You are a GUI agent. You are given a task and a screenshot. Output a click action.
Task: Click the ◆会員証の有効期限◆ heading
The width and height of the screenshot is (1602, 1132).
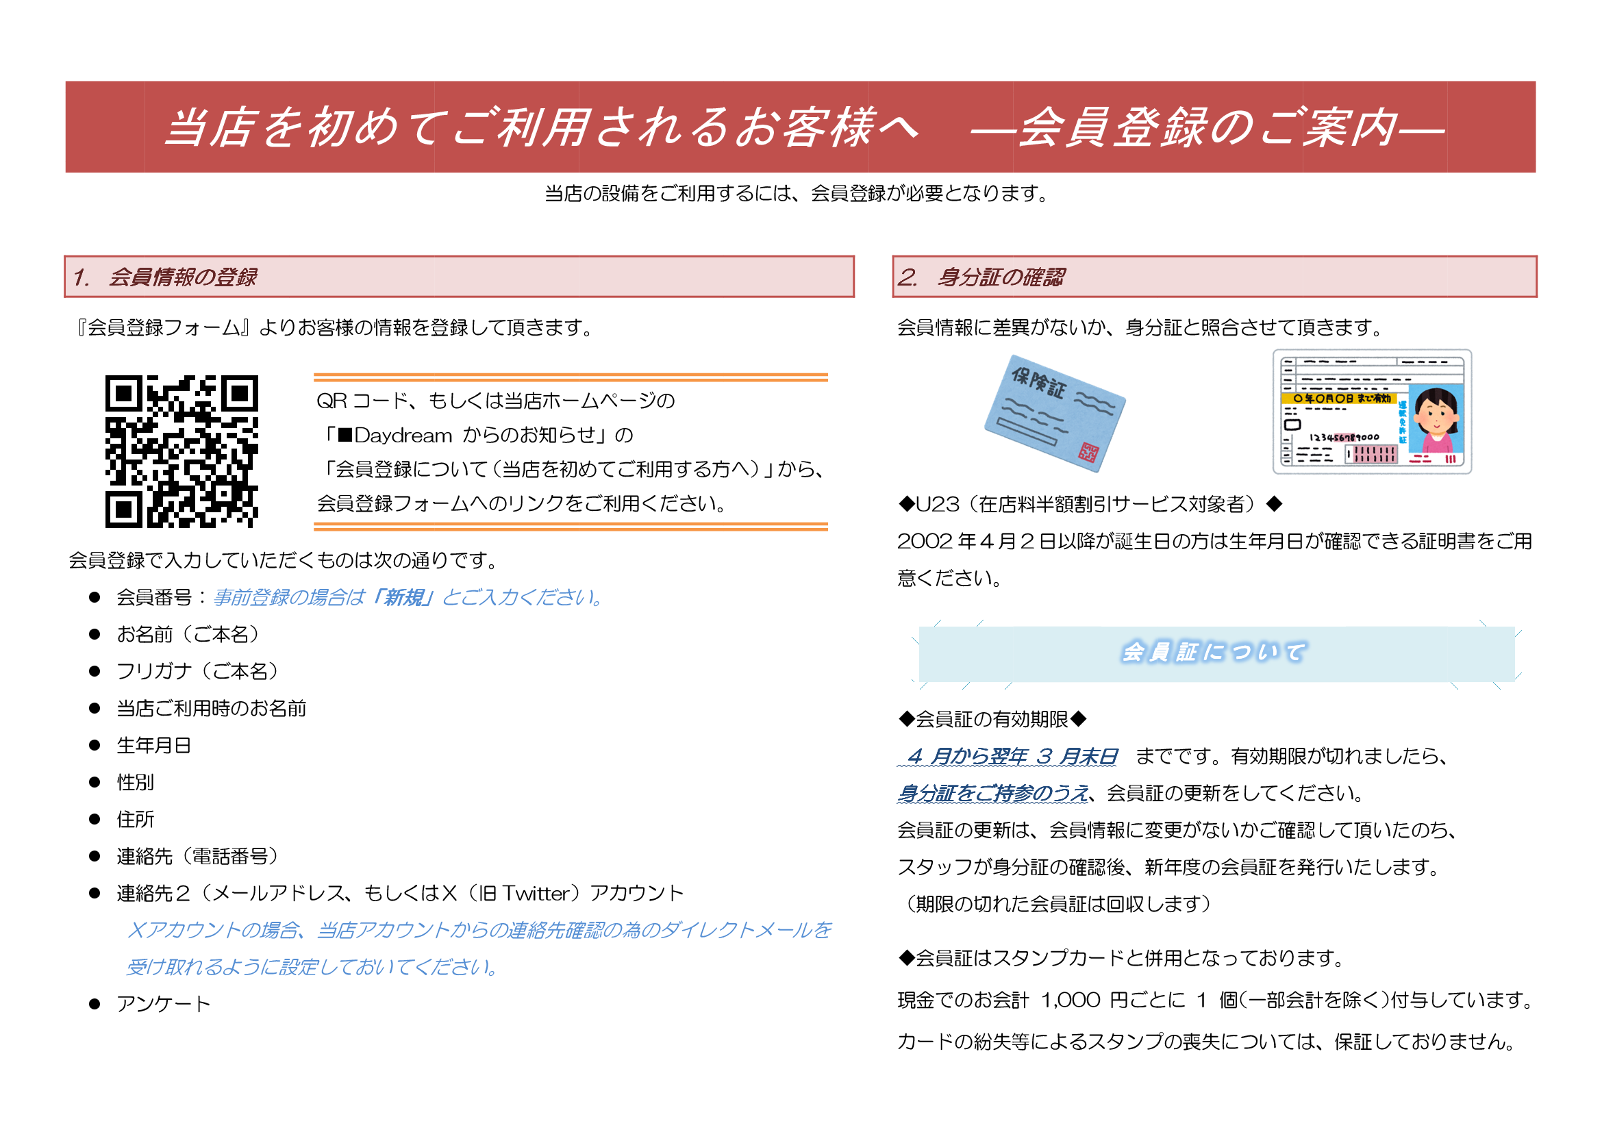click(992, 719)
